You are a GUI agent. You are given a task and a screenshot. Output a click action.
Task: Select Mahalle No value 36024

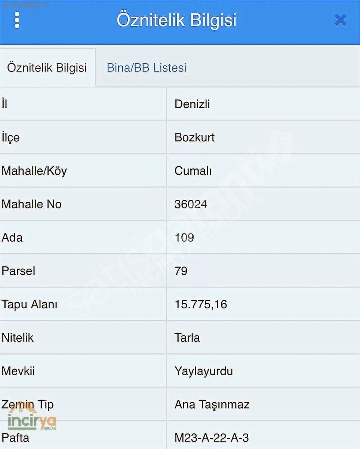pyautogui.click(x=191, y=204)
